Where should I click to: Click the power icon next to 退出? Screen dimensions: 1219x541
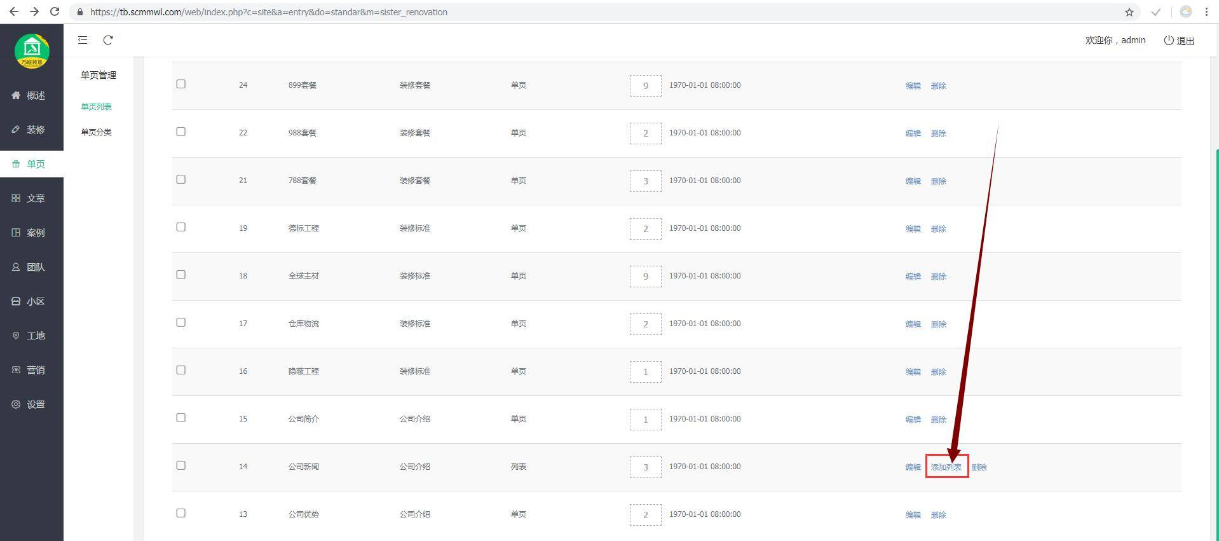tap(1169, 40)
